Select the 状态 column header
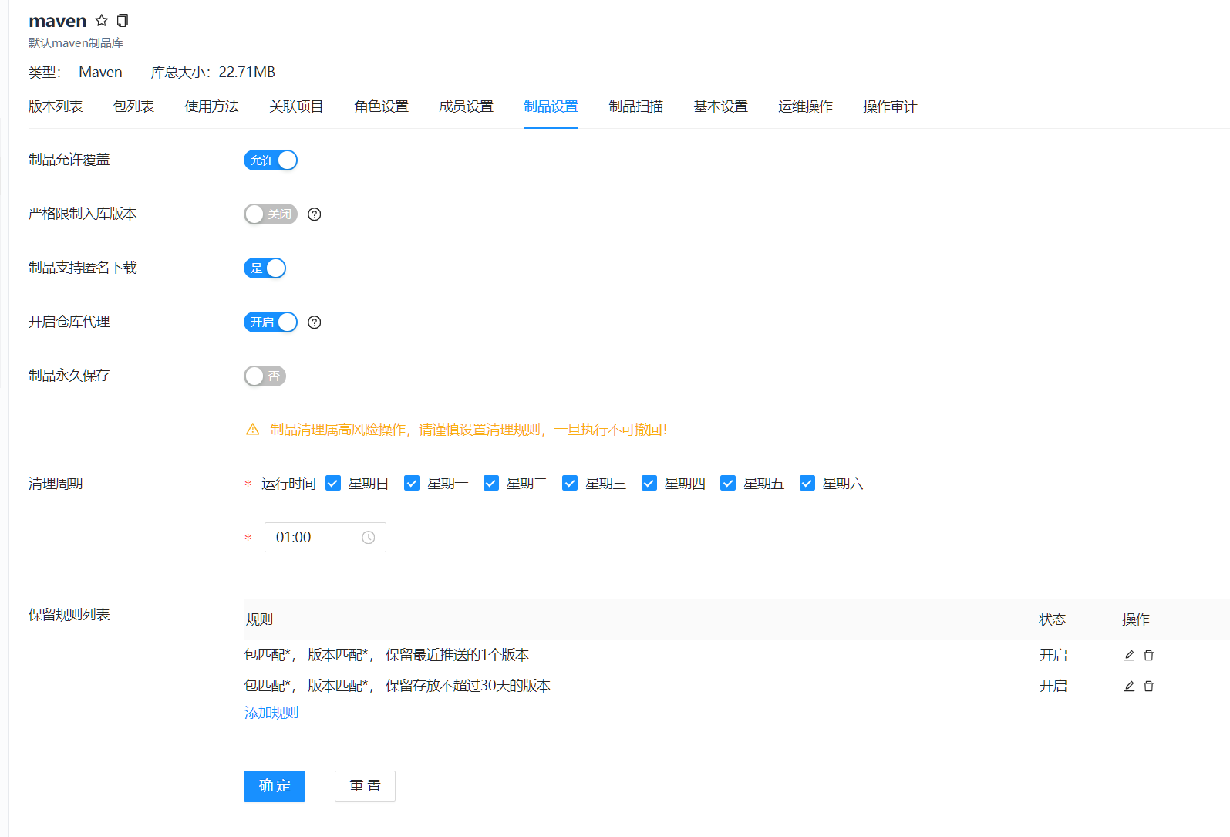Viewport: 1230px width, 837px height. [x=1053, y=619]
